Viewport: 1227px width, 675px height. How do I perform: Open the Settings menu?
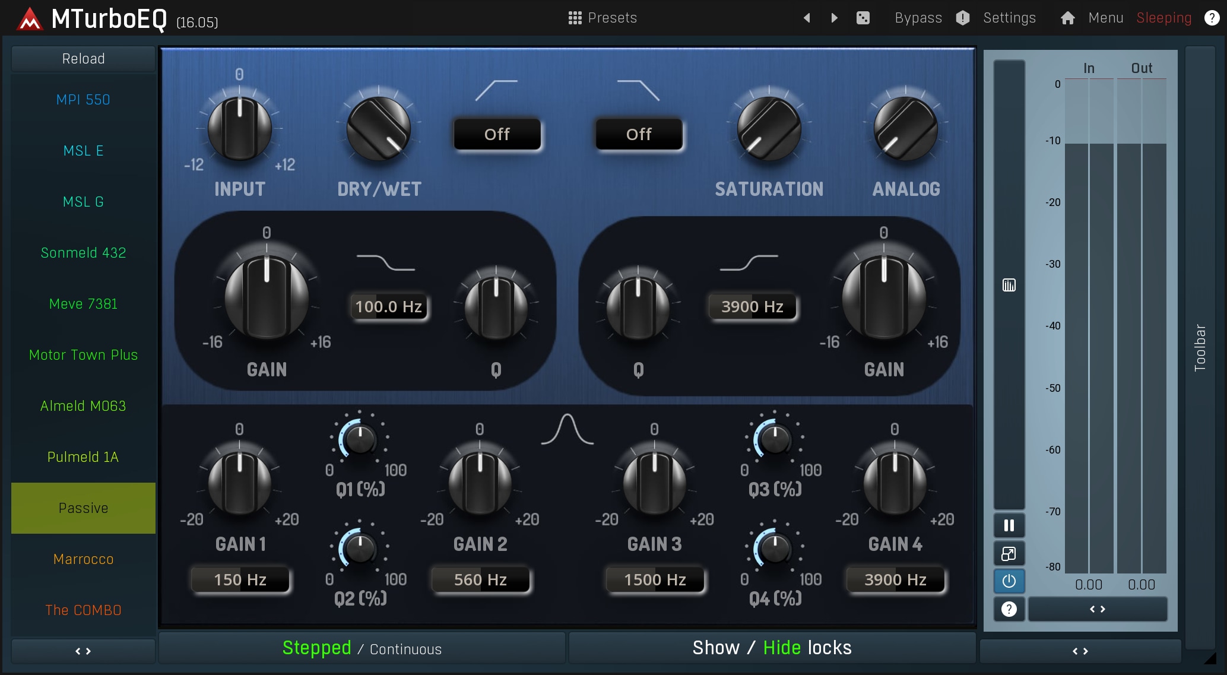(1009, 18)
